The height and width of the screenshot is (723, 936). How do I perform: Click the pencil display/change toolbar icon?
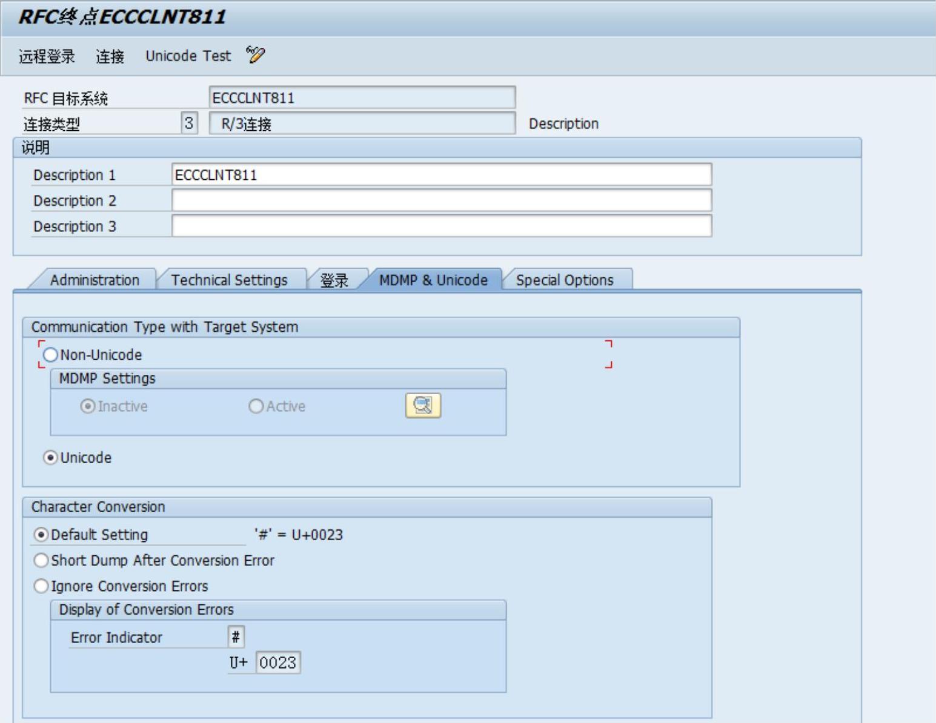pos(256,55)
